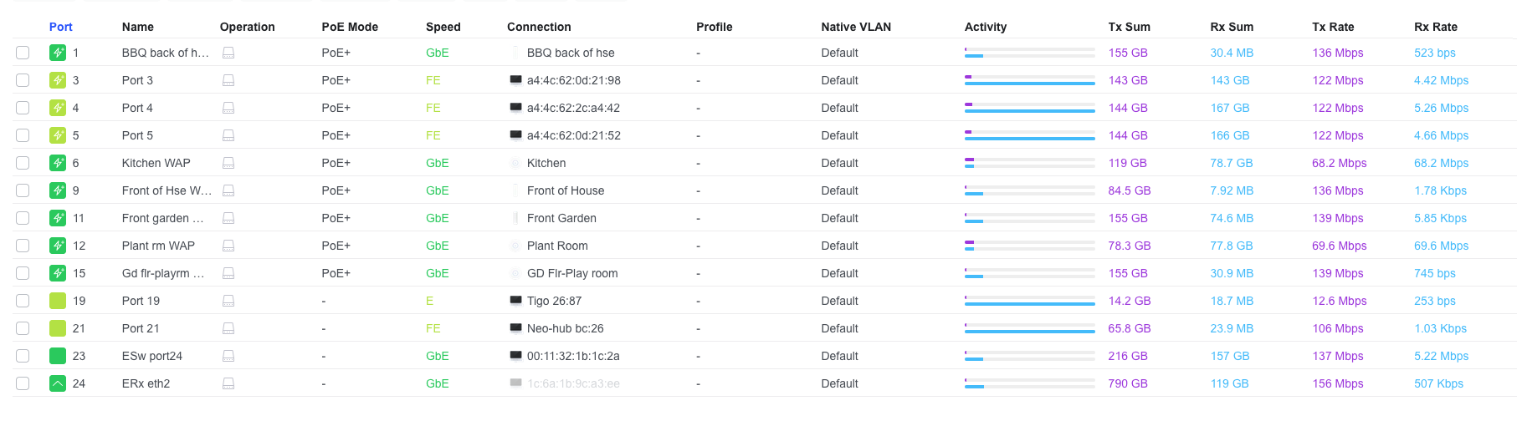Click the operation icon in the ERx eth2 row
Screen dimensions: 1522x421
(228, 383)
